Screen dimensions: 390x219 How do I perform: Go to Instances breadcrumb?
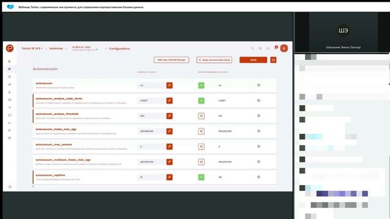(x=56, y=49)
